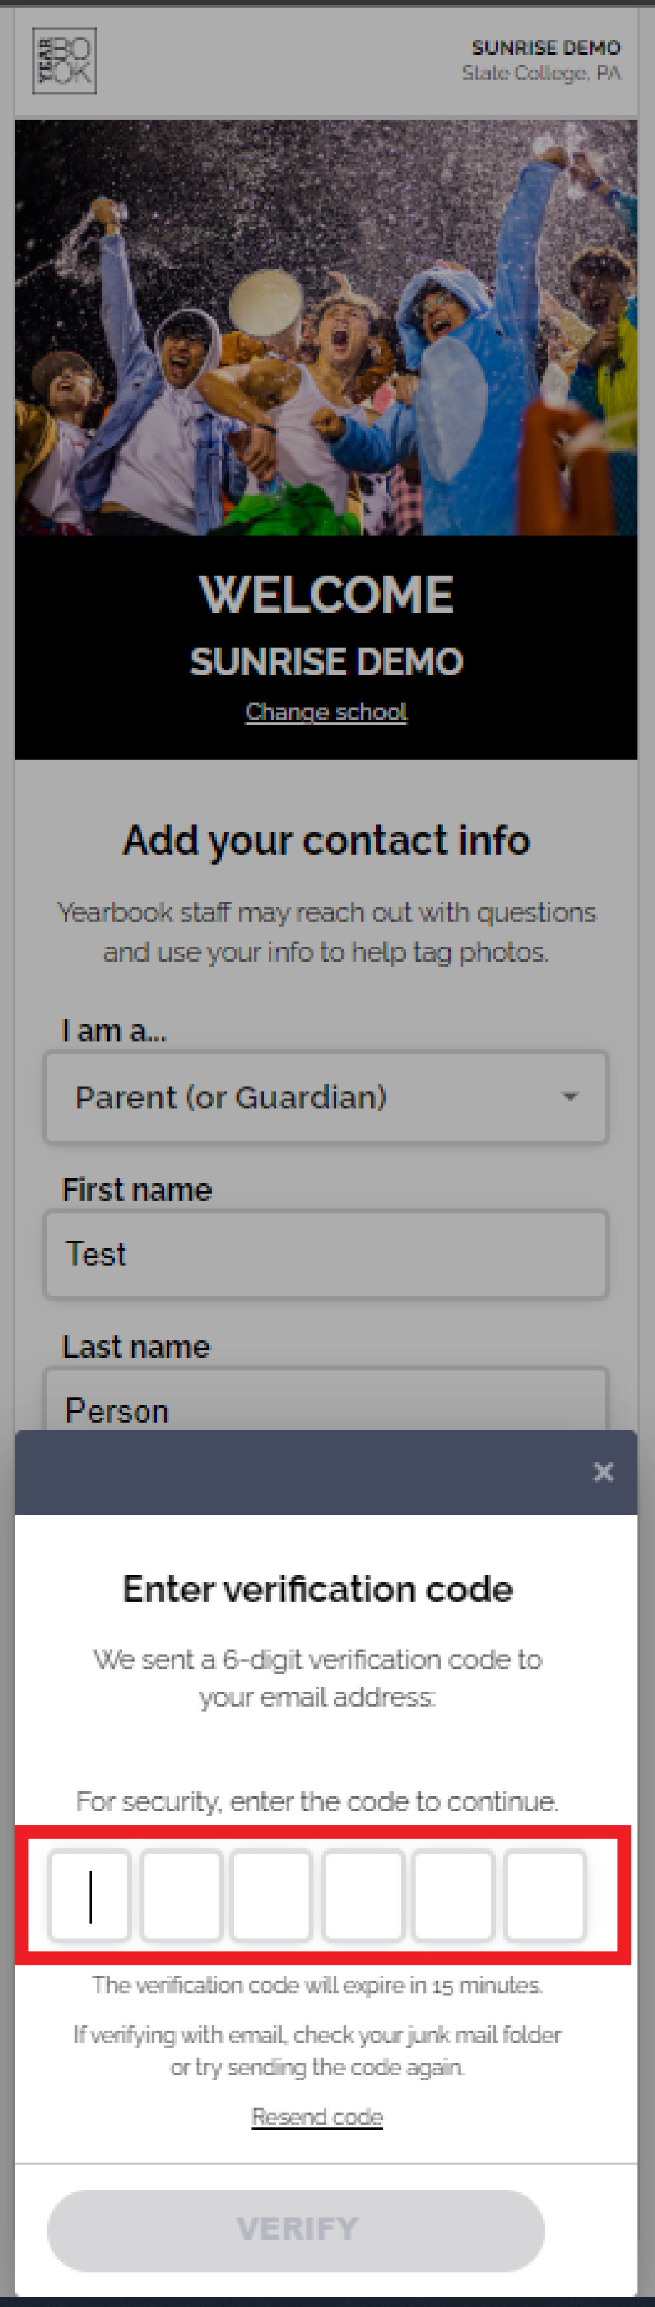655x2307 pixels.
Task: Click the SUNRISE DEMO school name in header
Action: pos(546,47)
